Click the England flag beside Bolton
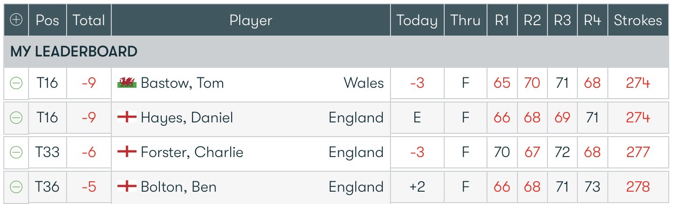The height and width of the screenshot is (204, 673). click(x=127, y=186)
